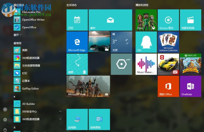The height and width of the screenshot is (132, 204).
Task: Launch DingTalk (钉钉) app
Action: [37, 73]
